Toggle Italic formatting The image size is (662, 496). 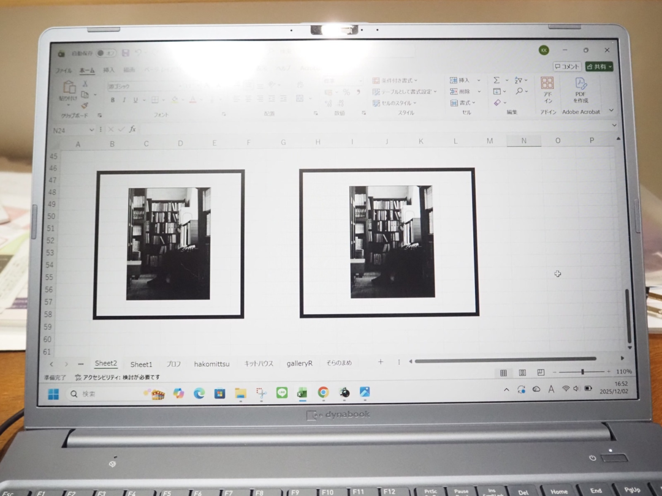click(124, 100)
